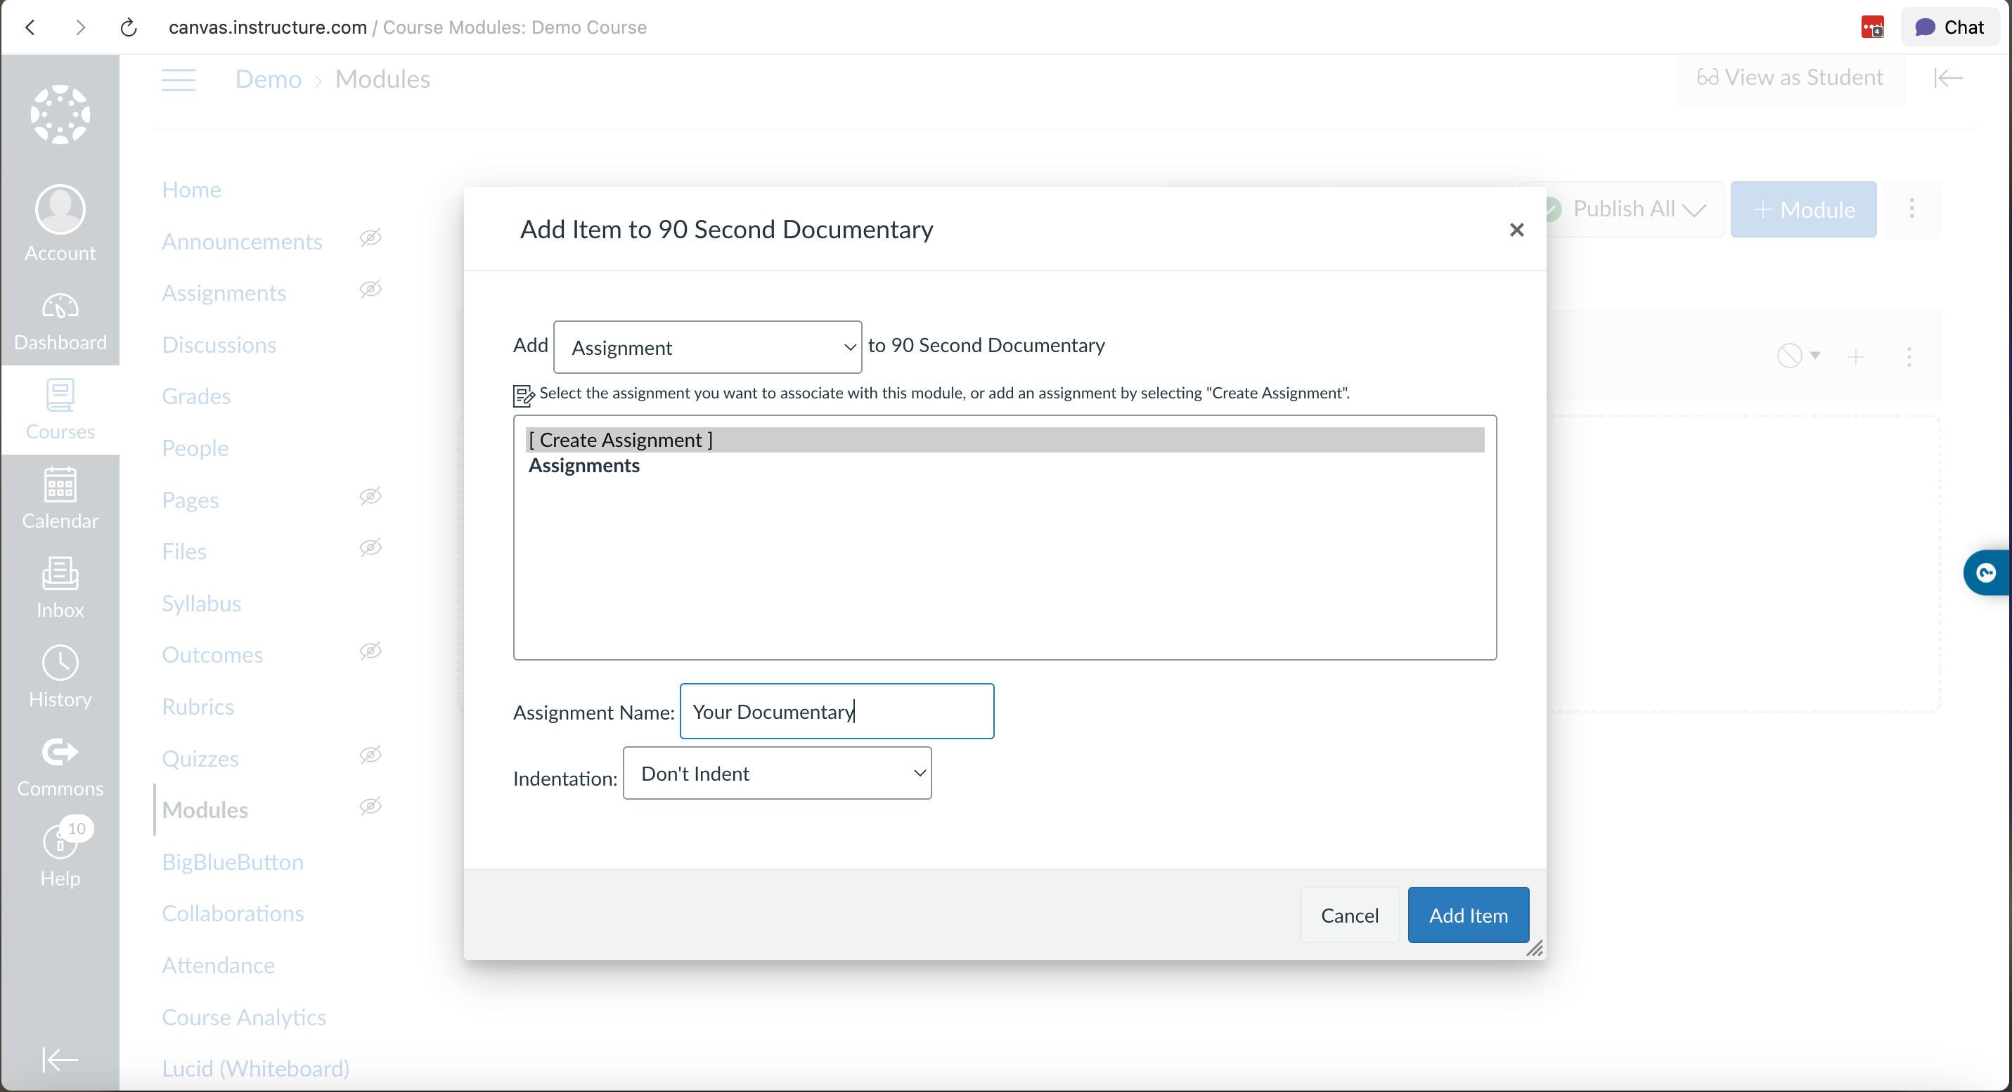Open Grades in course navigation
Screen dimensions: 2012x1092
click(x=196, y=396)
